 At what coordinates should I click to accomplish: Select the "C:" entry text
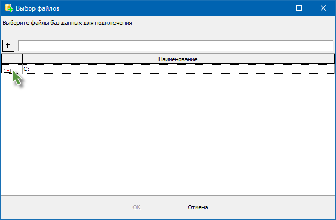point(26,69)
